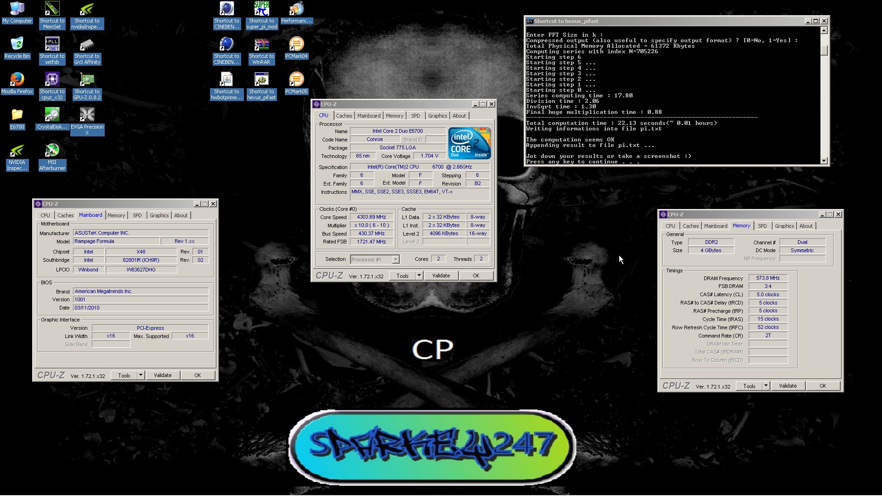
Task: Open Shortcut to WinRAR icon
Action: (x=261, y=51)
